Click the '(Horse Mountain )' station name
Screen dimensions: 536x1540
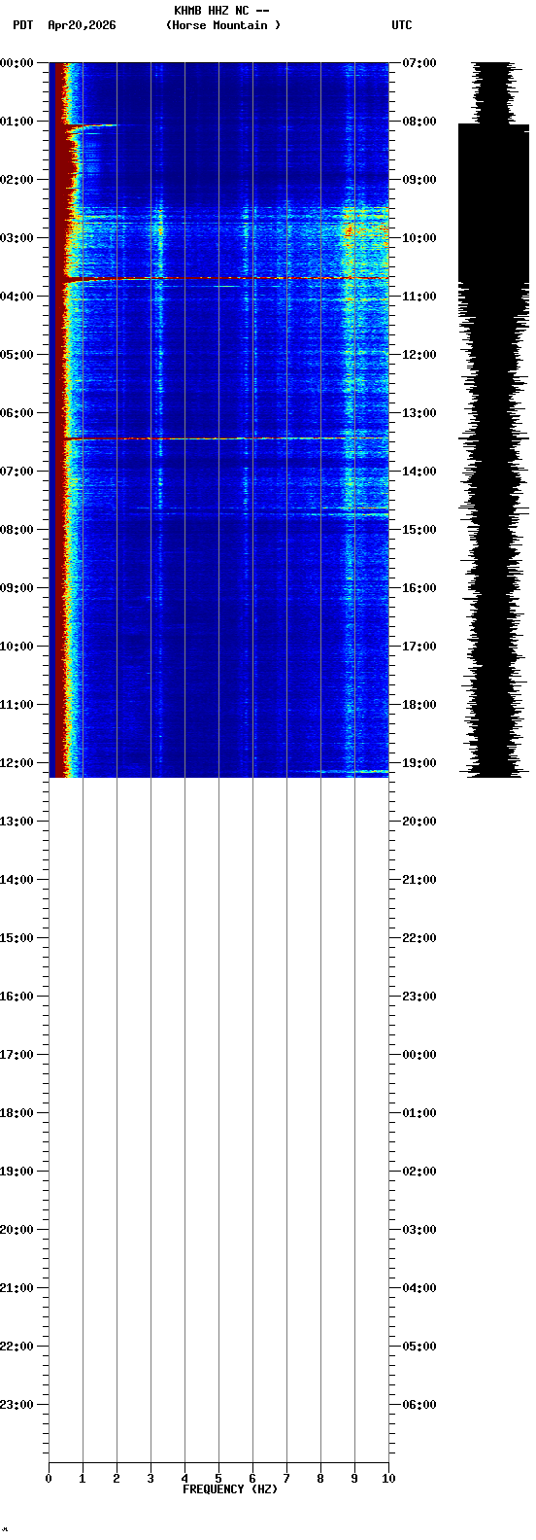[223, 25]
